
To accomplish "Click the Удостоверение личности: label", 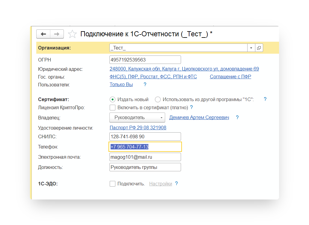I will click(x=66, y=128).
